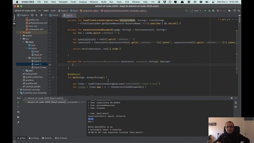The height and width of the screenshot is (143, 254).
Task: Open profiler dropdown arrow in toolbar
Action: (221, 11)
